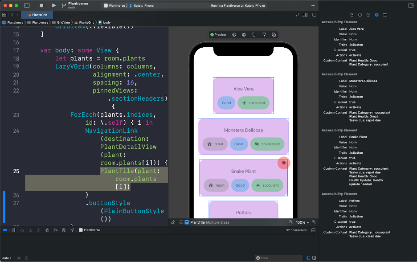Open the preview zoom percentage dropdown
417x262 pixels.
click(303, 222)
